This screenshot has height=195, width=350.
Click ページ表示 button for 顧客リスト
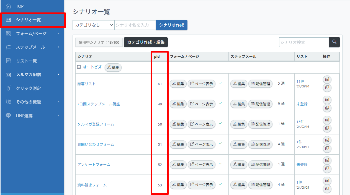pyautogui.click(x=201, y=84)
